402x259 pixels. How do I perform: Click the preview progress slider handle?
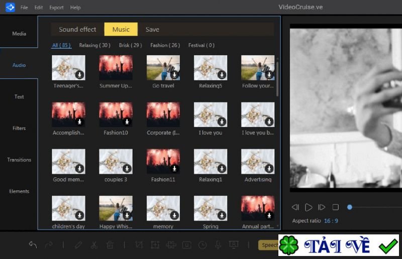pos(349,207)
